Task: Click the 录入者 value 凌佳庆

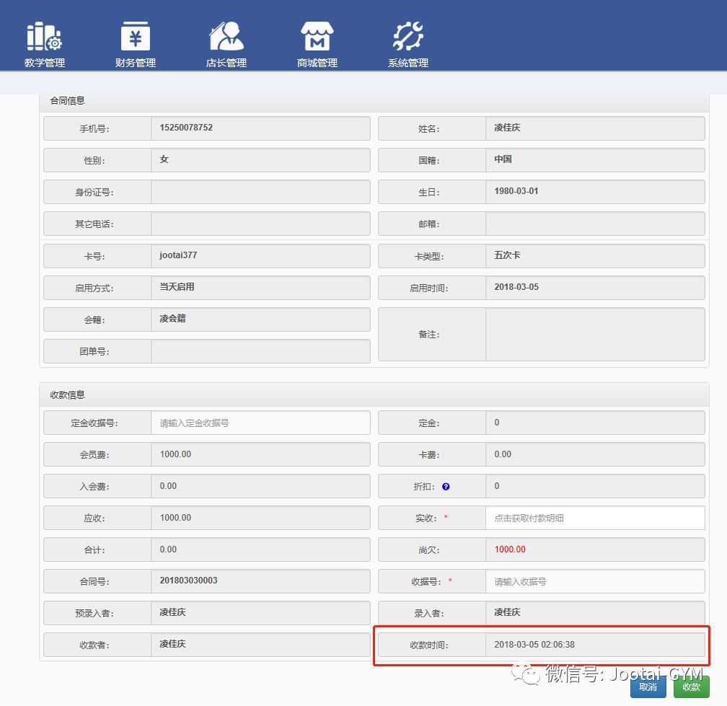Action: pos(507,612)
